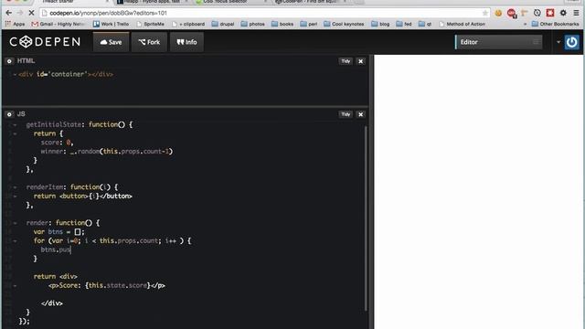Open the Method of Action bookmark
Screen dimensions: 585x329
click(x=463, y=24)
